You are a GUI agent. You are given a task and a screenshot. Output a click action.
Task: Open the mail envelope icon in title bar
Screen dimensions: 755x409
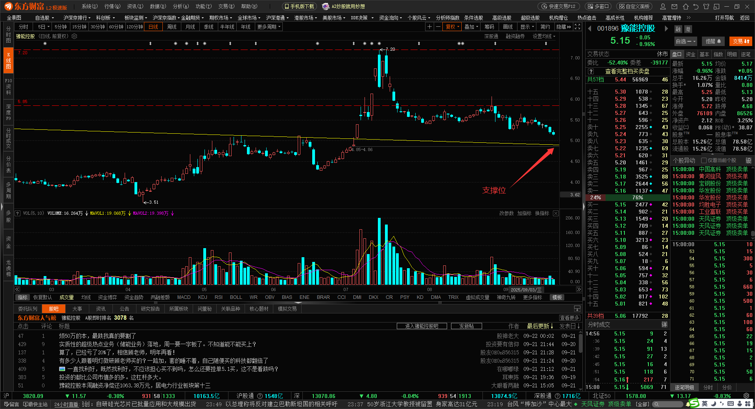click(674, 7)
